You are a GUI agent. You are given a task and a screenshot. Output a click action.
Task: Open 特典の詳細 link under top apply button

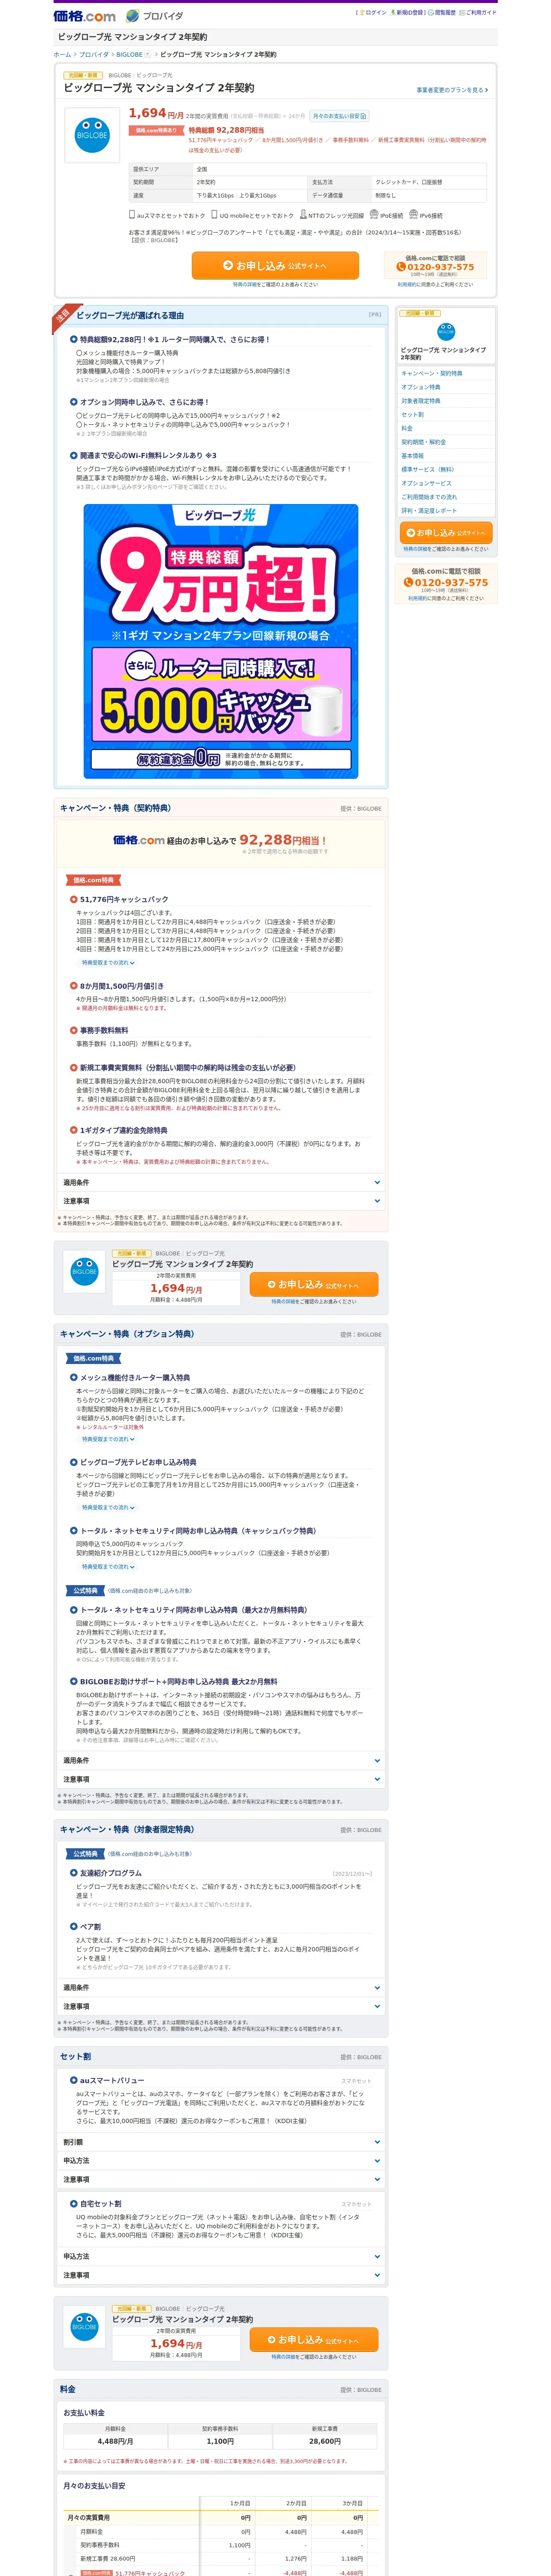tap(244, 285)
